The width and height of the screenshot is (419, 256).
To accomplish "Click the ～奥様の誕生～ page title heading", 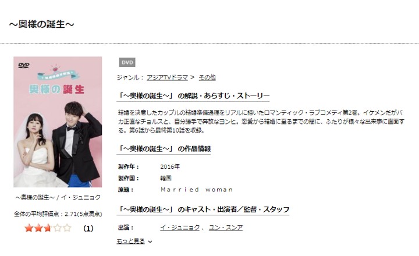I will coord(42,24).
